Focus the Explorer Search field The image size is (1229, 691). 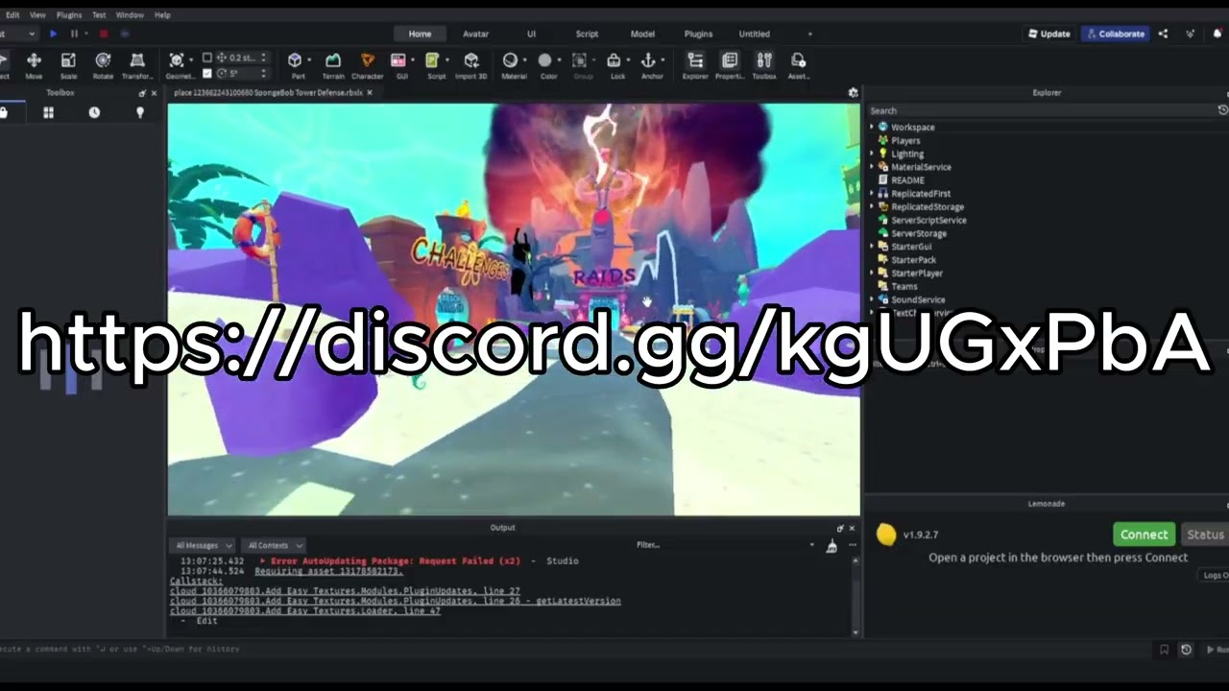click(x=1041, y=110)
